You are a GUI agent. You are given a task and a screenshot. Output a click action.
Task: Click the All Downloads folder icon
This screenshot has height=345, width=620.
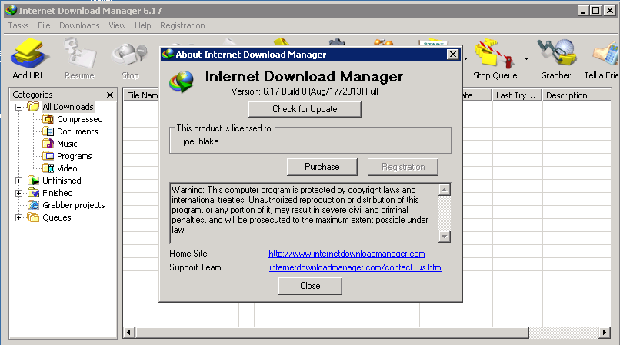(x=34, y=107)
